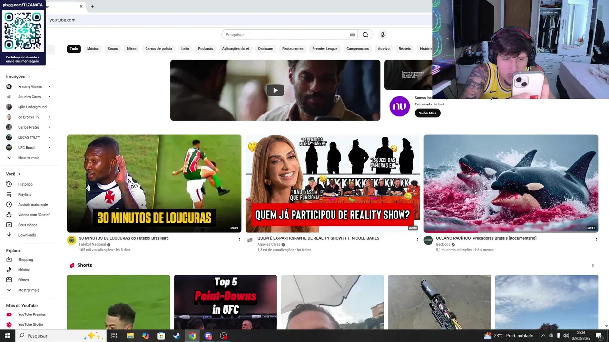The width and height of the screenshot is (609, 342).
Task: Open the orca documentary thumbnail
Action: [511, 183]
